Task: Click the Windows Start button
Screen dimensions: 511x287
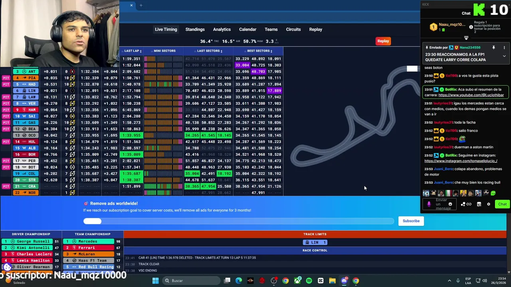Action: [x=155, y=281]
